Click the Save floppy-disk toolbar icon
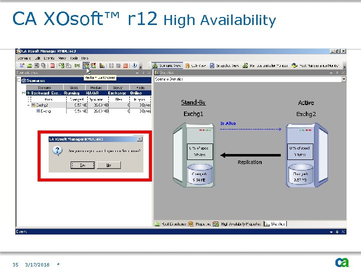The image size is (361, 270). (x=37, y=65)
